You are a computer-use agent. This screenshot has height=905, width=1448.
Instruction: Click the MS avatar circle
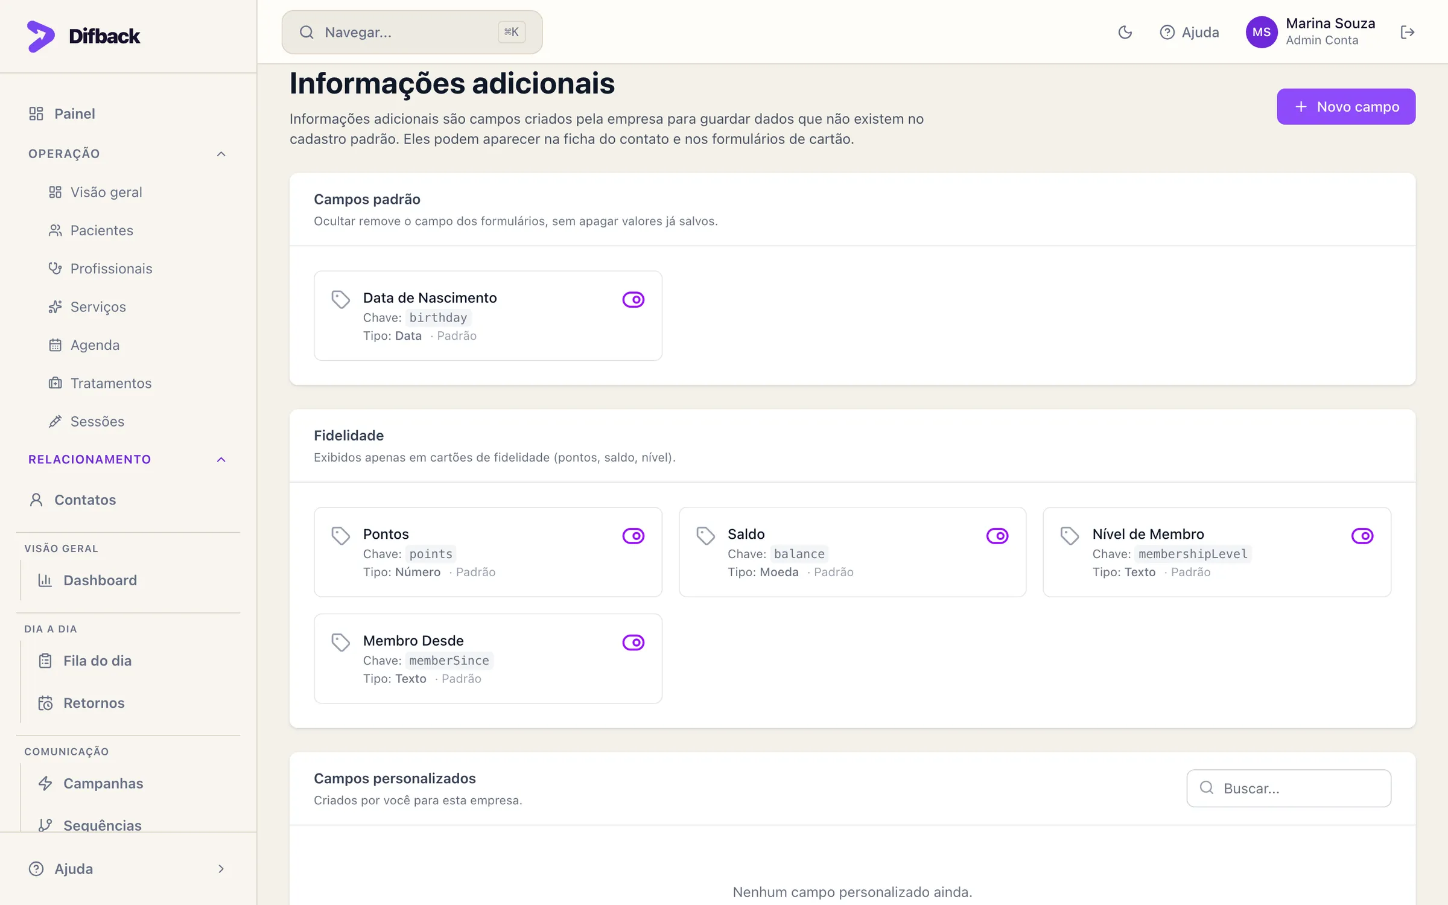[1262, 33]
